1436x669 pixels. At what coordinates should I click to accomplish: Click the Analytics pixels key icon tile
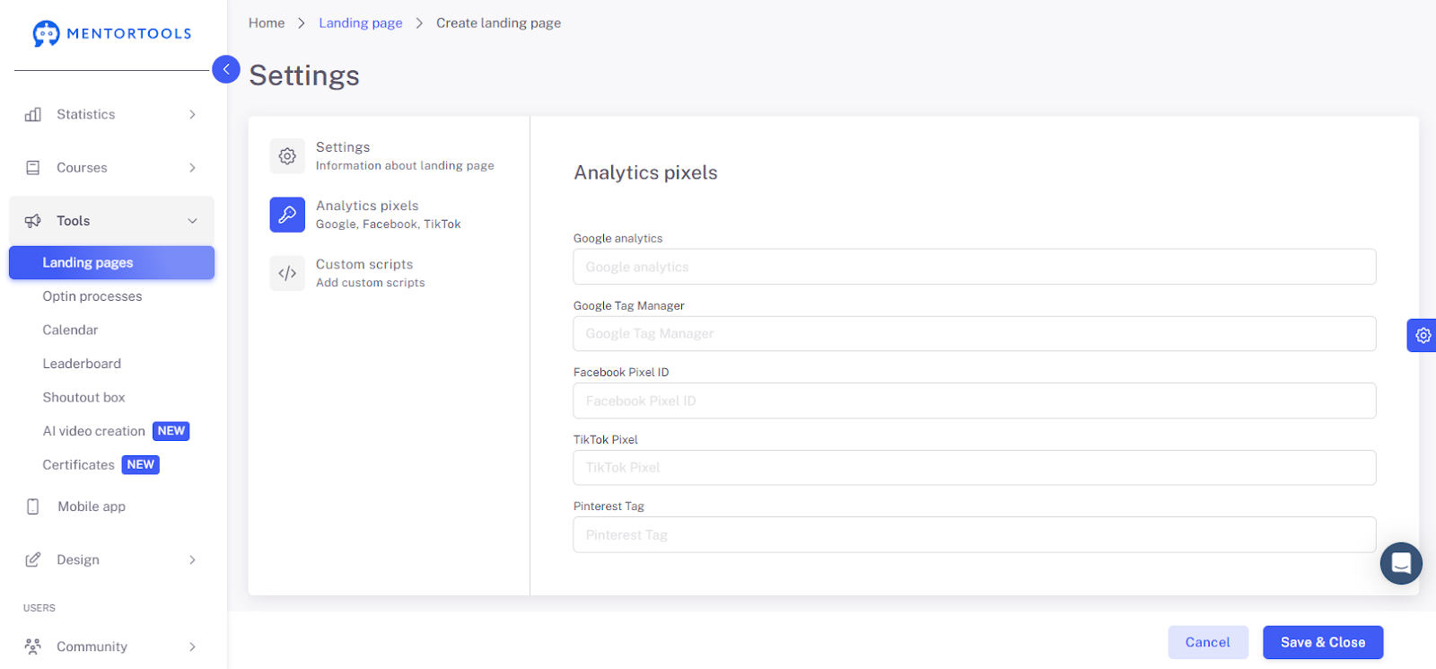287,215
